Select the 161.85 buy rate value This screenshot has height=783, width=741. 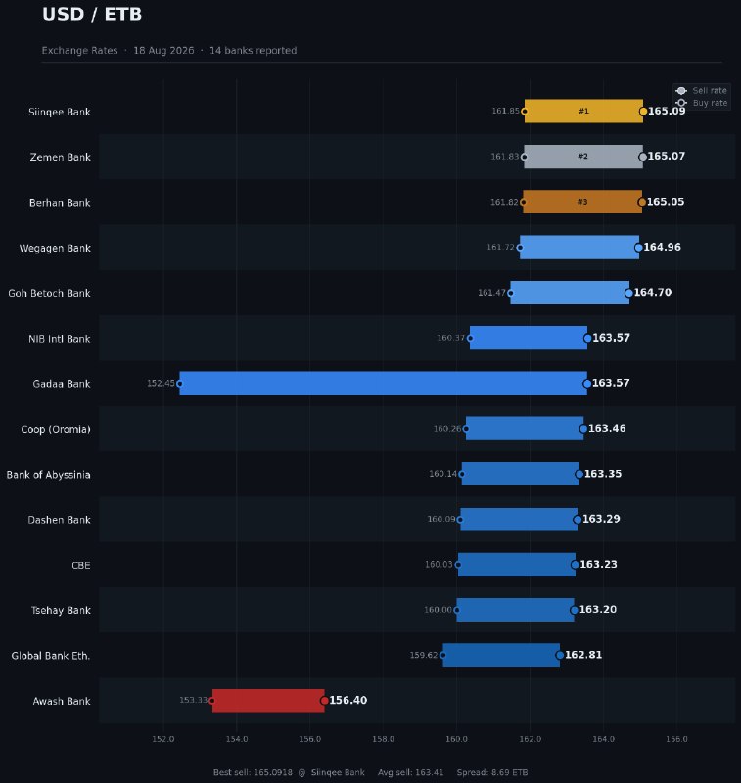505,111
